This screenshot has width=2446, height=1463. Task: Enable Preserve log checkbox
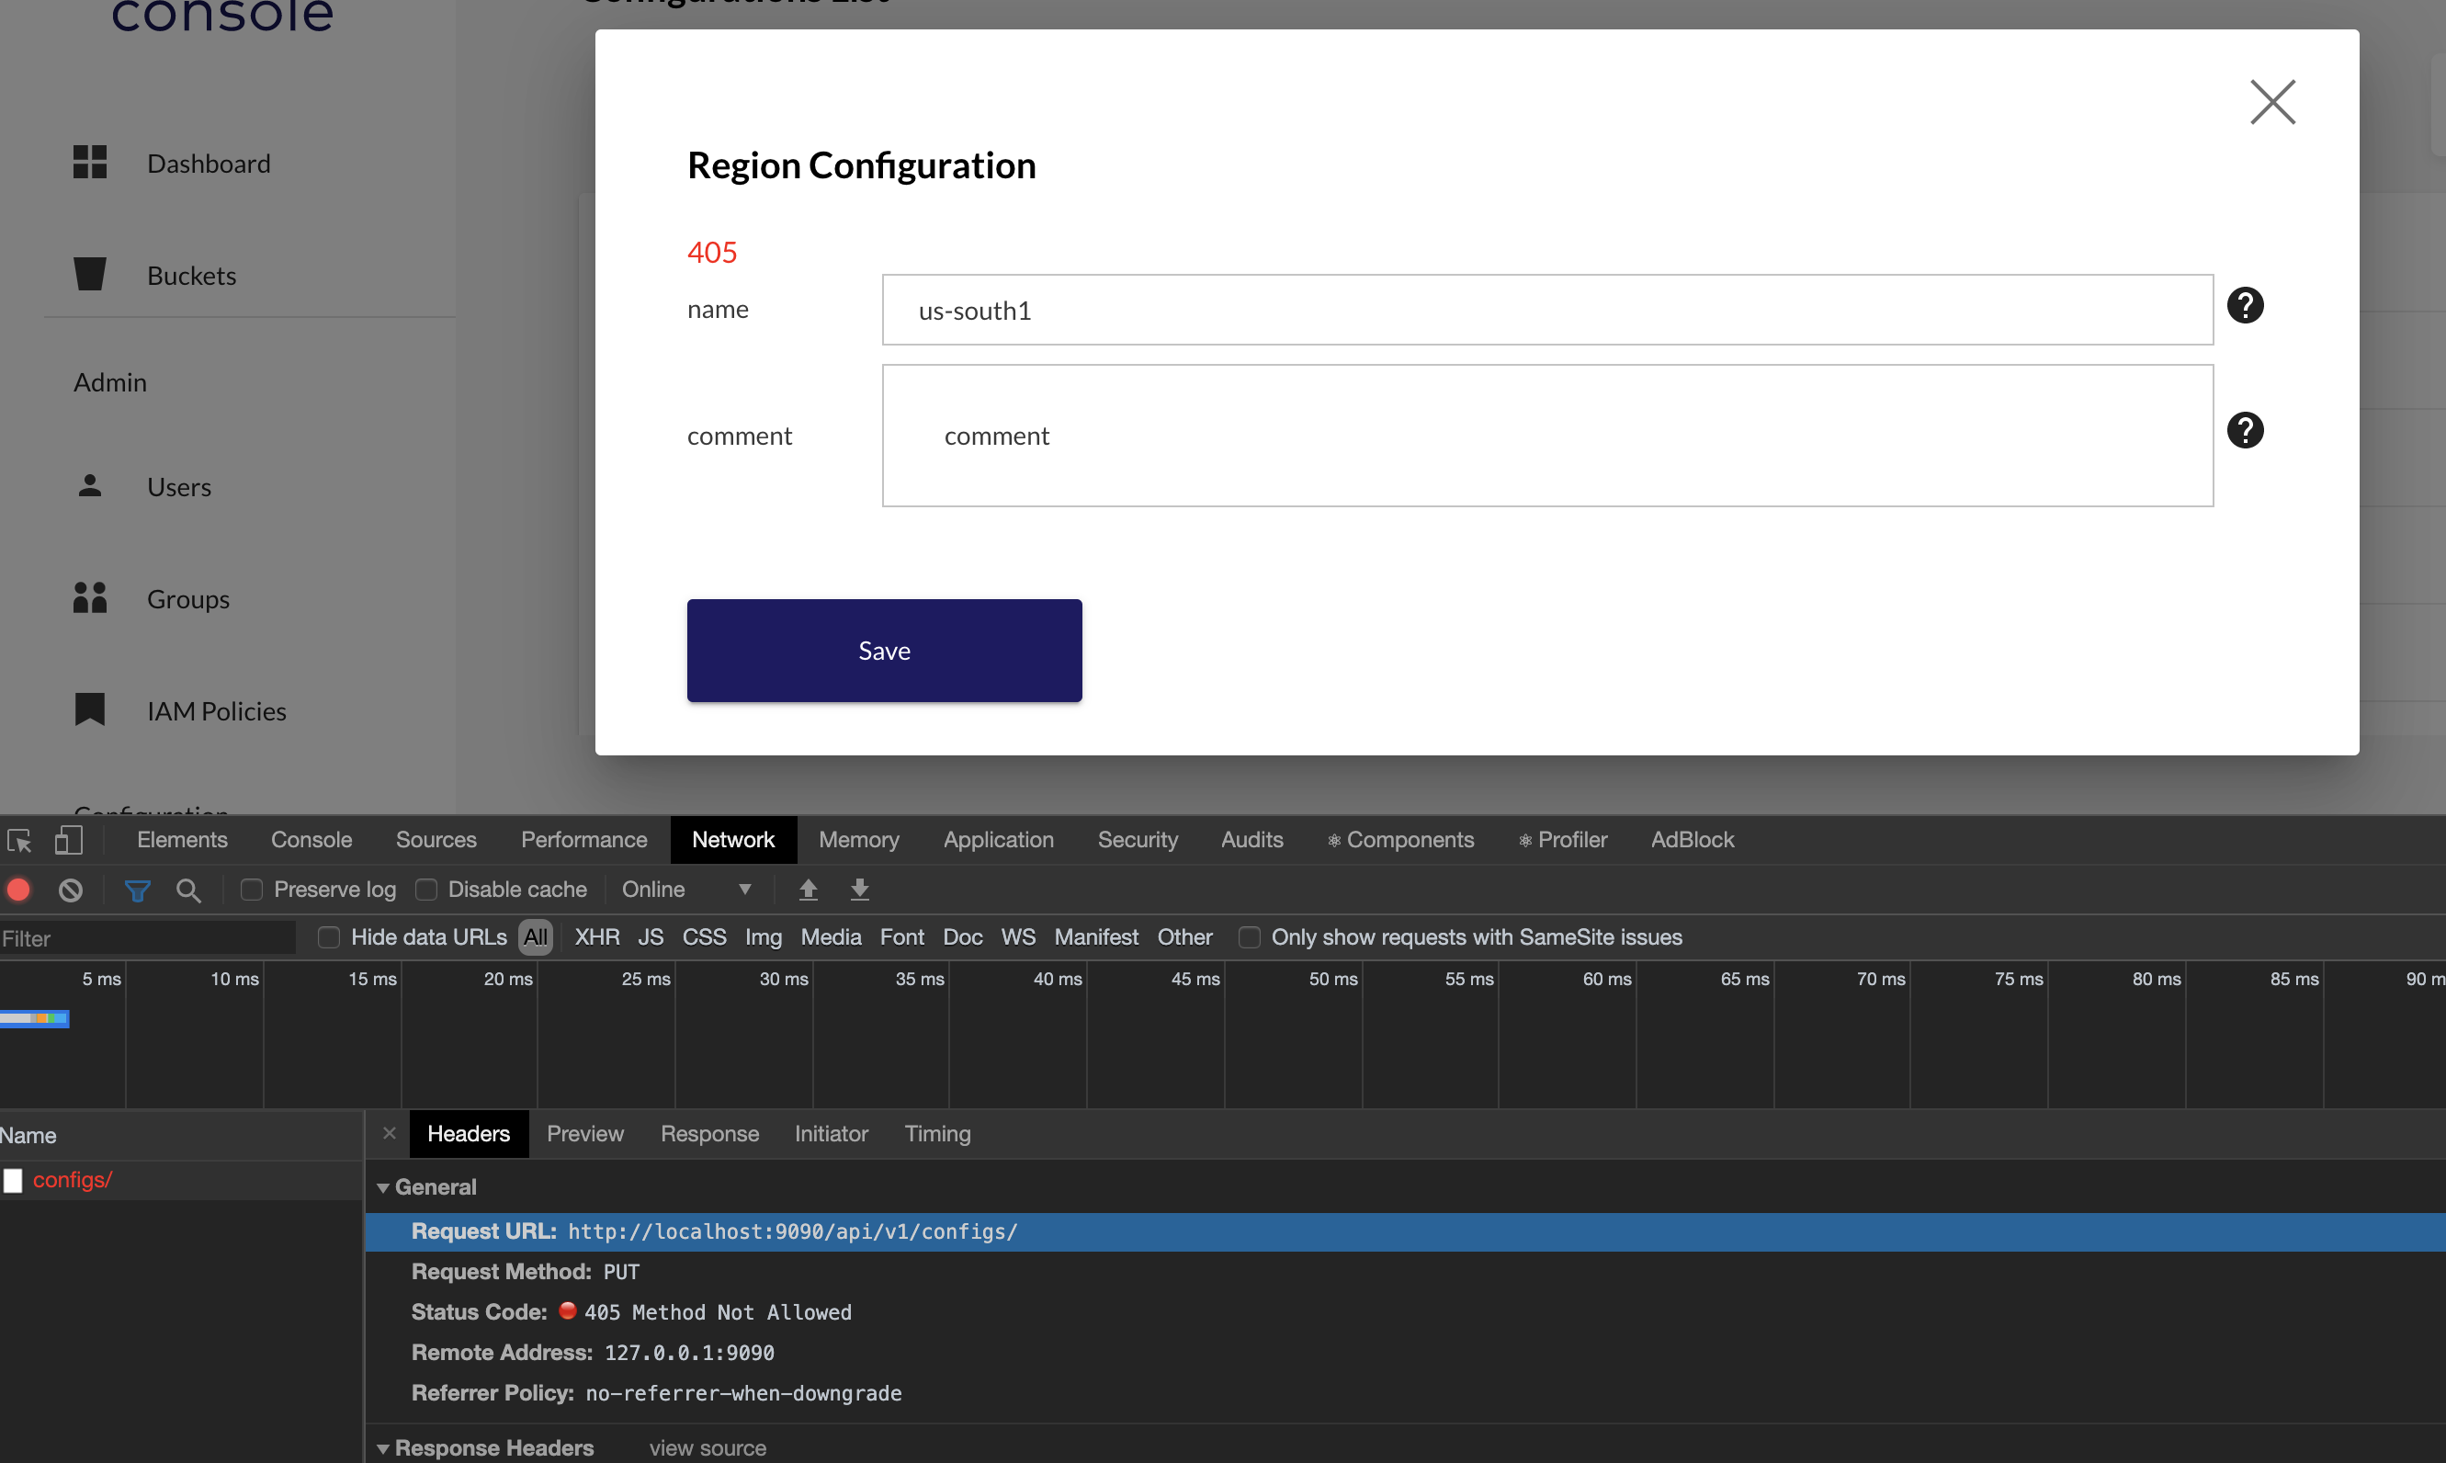[253, 890]
